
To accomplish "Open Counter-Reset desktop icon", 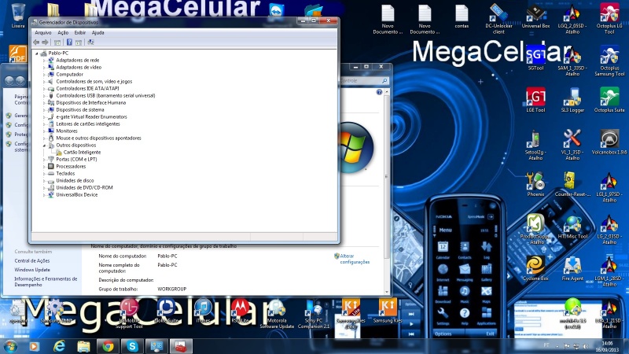I will tap(572, 185).
